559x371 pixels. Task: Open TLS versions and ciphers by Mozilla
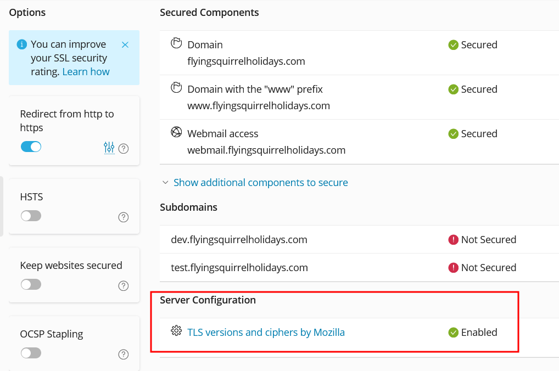(x=266, y=332)
